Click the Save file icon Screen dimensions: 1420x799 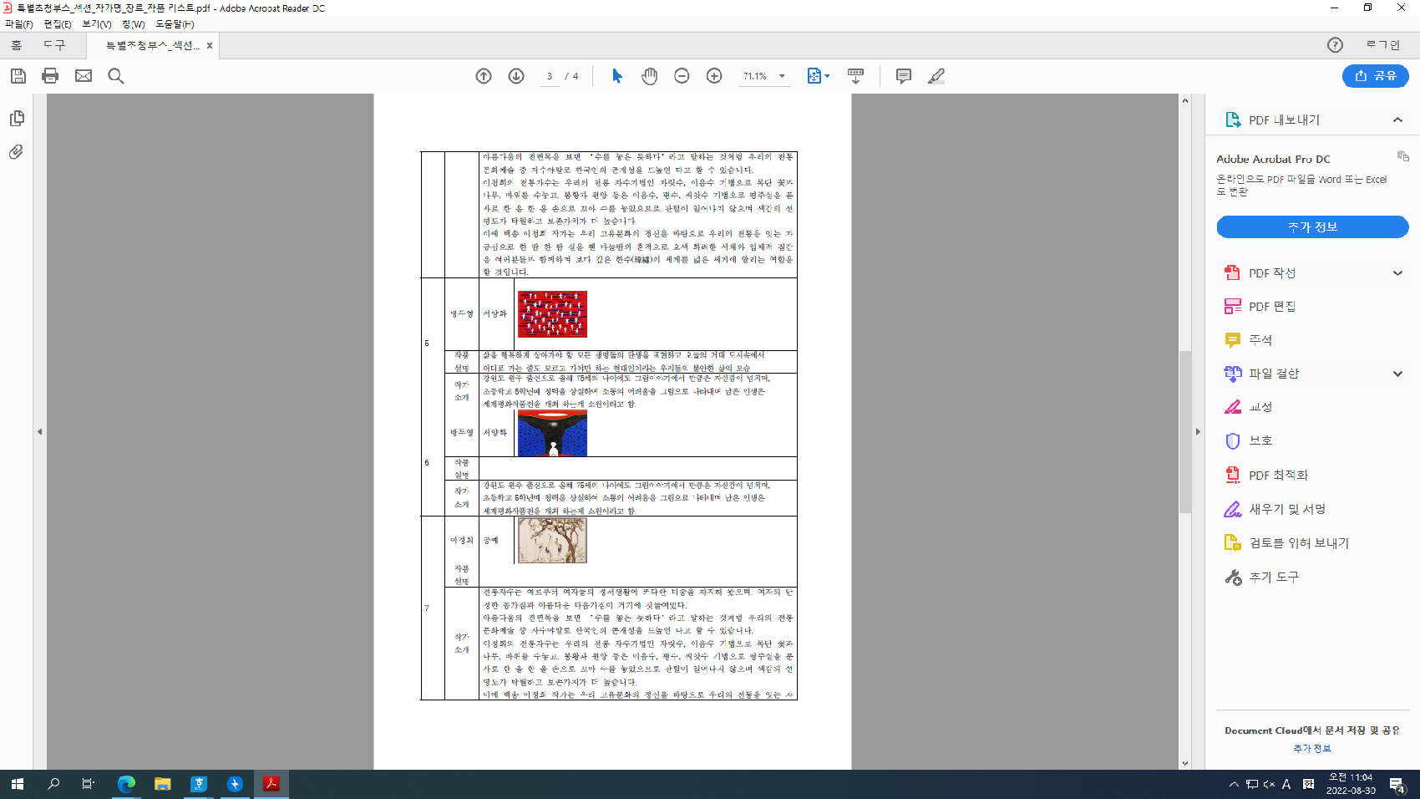[x=18, y=76]
